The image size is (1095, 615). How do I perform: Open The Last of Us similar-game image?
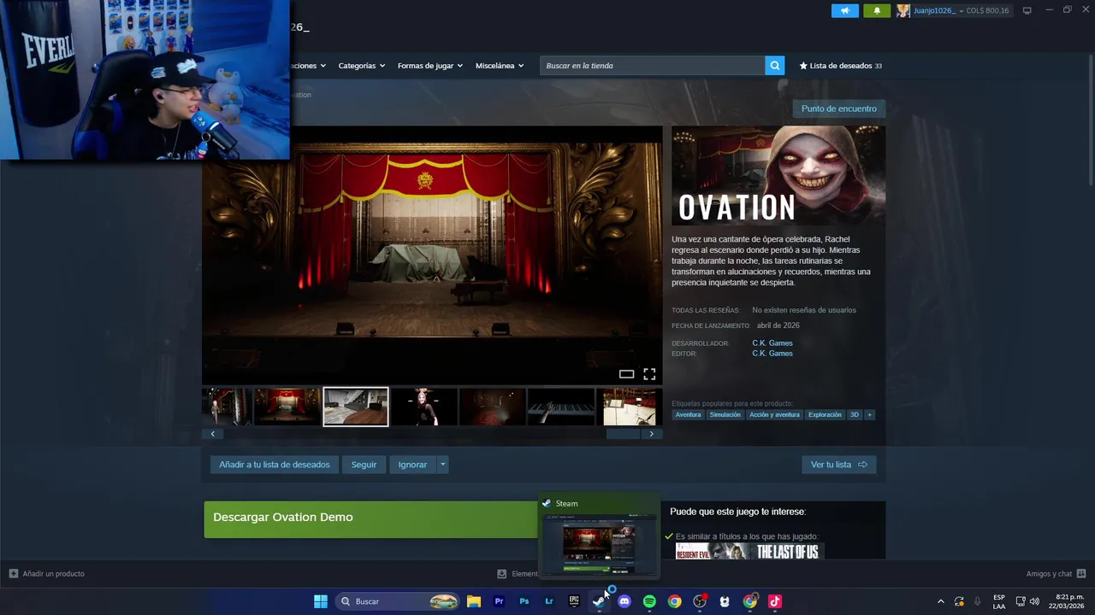(787, 552)
